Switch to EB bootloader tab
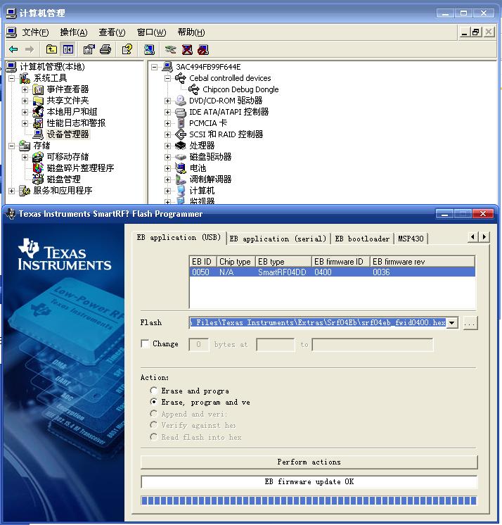This screenshot has width=502, height=525. pos(362,239)
